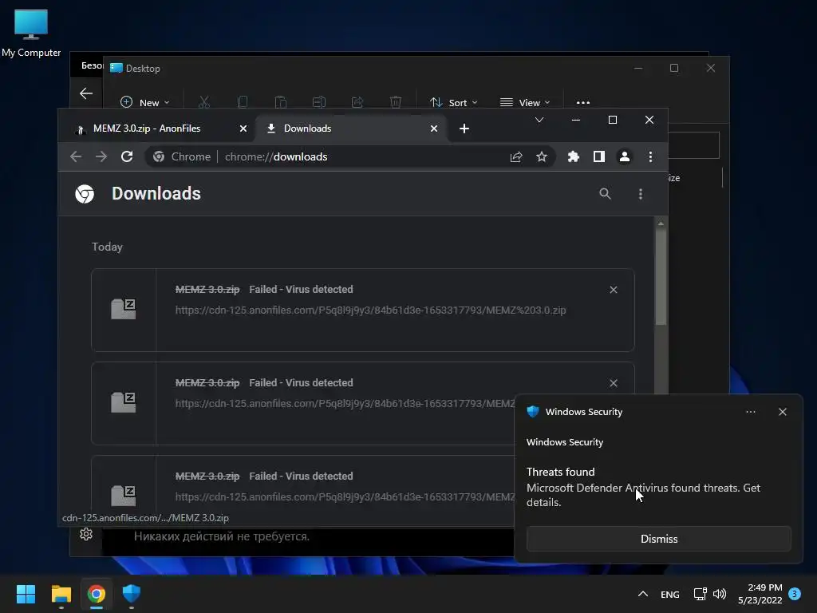Viewport: 817px width, 613px height.
Task: Share this page icon in address bar
Action: (x=516, y=156)
